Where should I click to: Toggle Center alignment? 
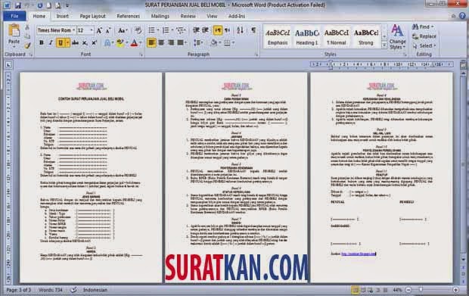(161, 43)
